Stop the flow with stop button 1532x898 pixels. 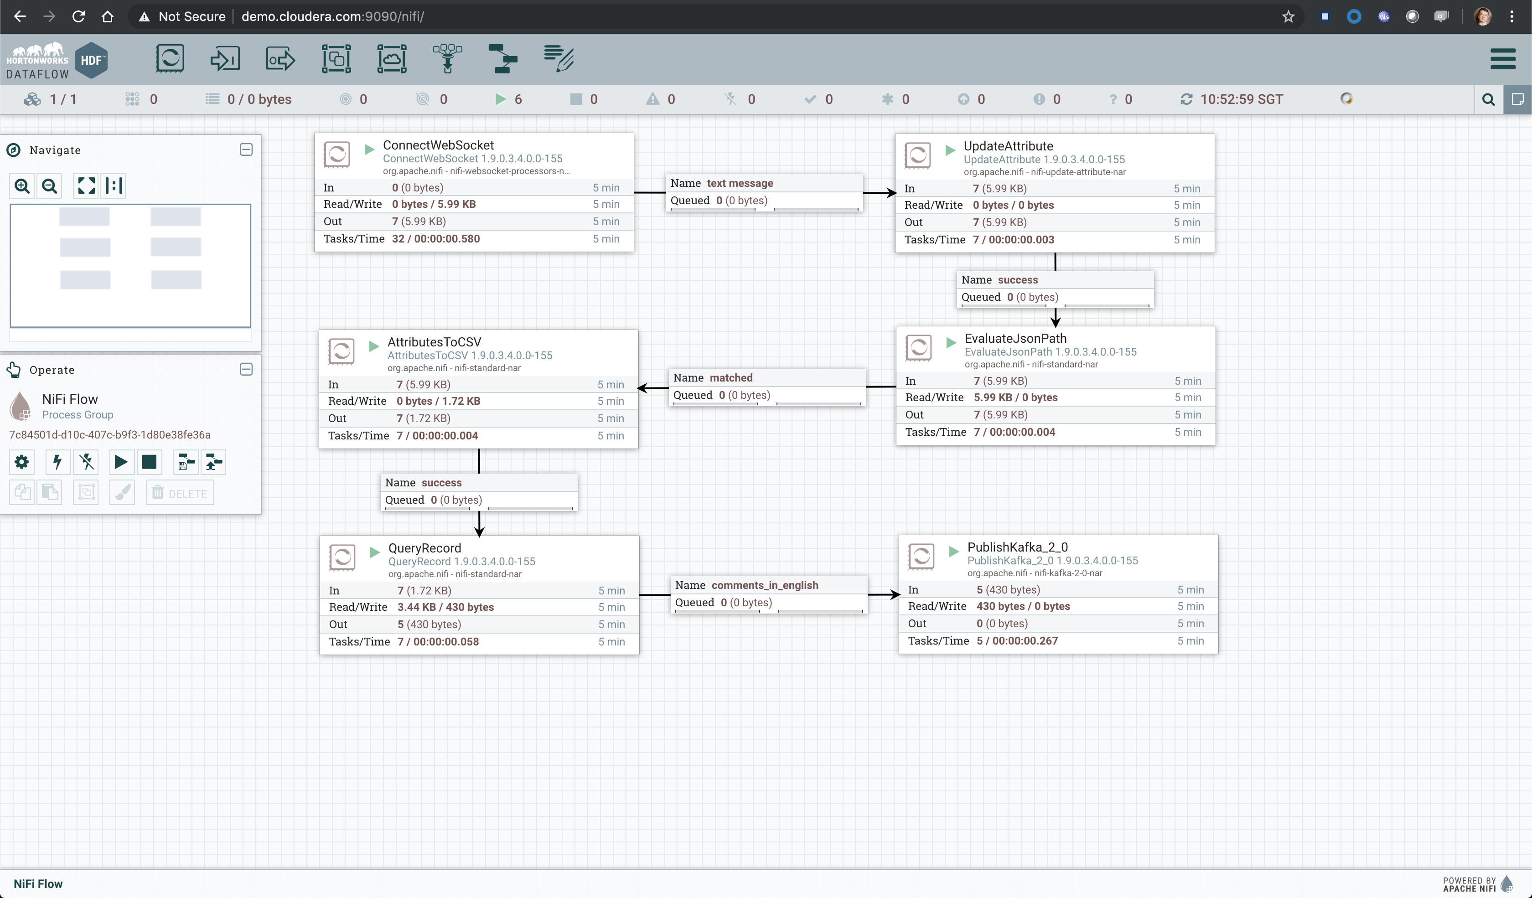coord(149,462)
